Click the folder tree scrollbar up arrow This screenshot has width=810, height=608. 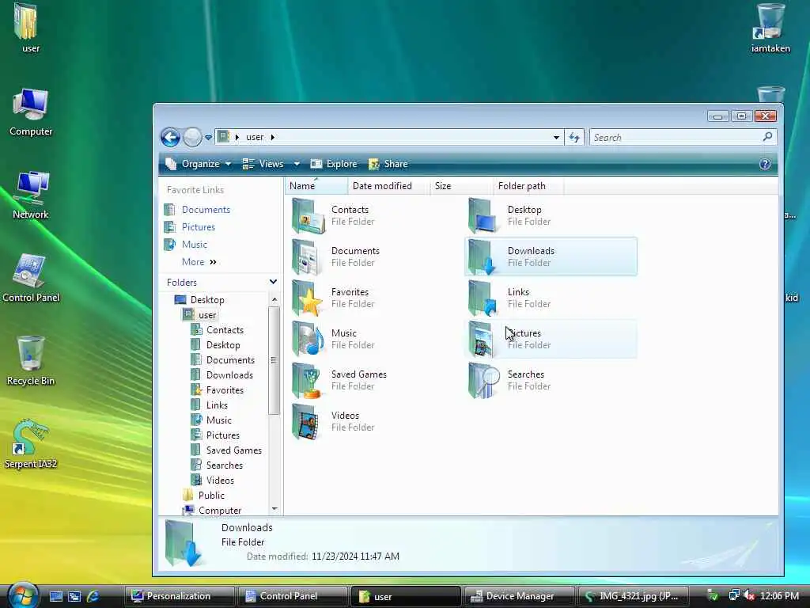pos(274,300)
